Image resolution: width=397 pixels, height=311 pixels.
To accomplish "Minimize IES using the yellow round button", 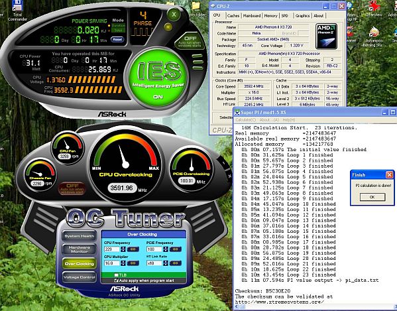I will pos(168,27).
